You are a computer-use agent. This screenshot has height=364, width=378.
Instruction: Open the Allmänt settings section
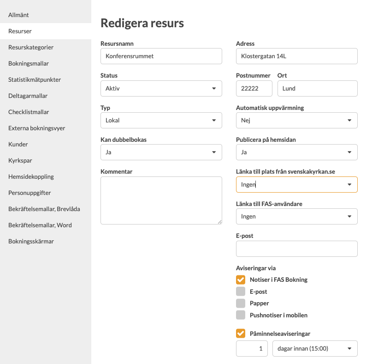[x=46, y=15]
